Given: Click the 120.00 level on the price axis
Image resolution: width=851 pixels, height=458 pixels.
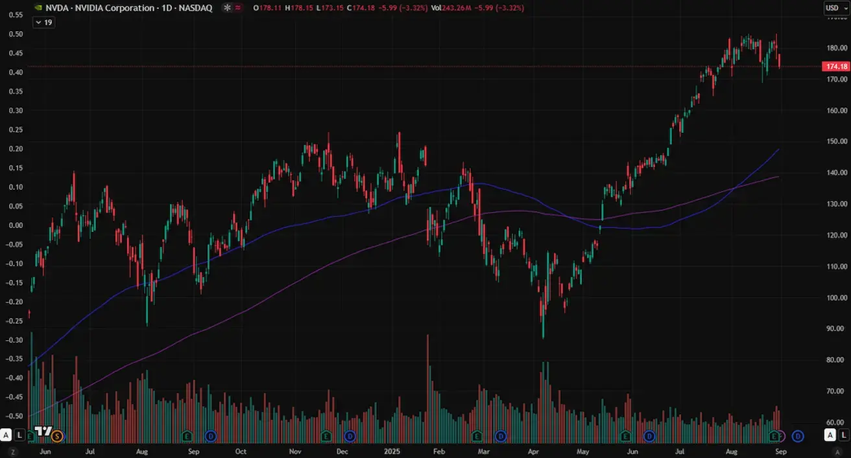Looking at the screenshot, I should pos(837,235).
